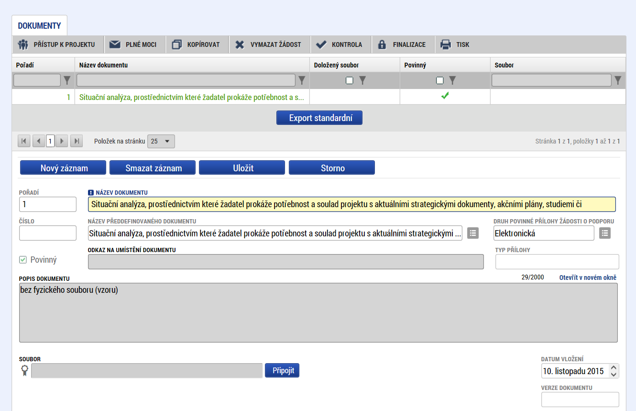Click filter icon for Soubor column
The width and height of the screenshot is (636, 411).
point(618,80)
